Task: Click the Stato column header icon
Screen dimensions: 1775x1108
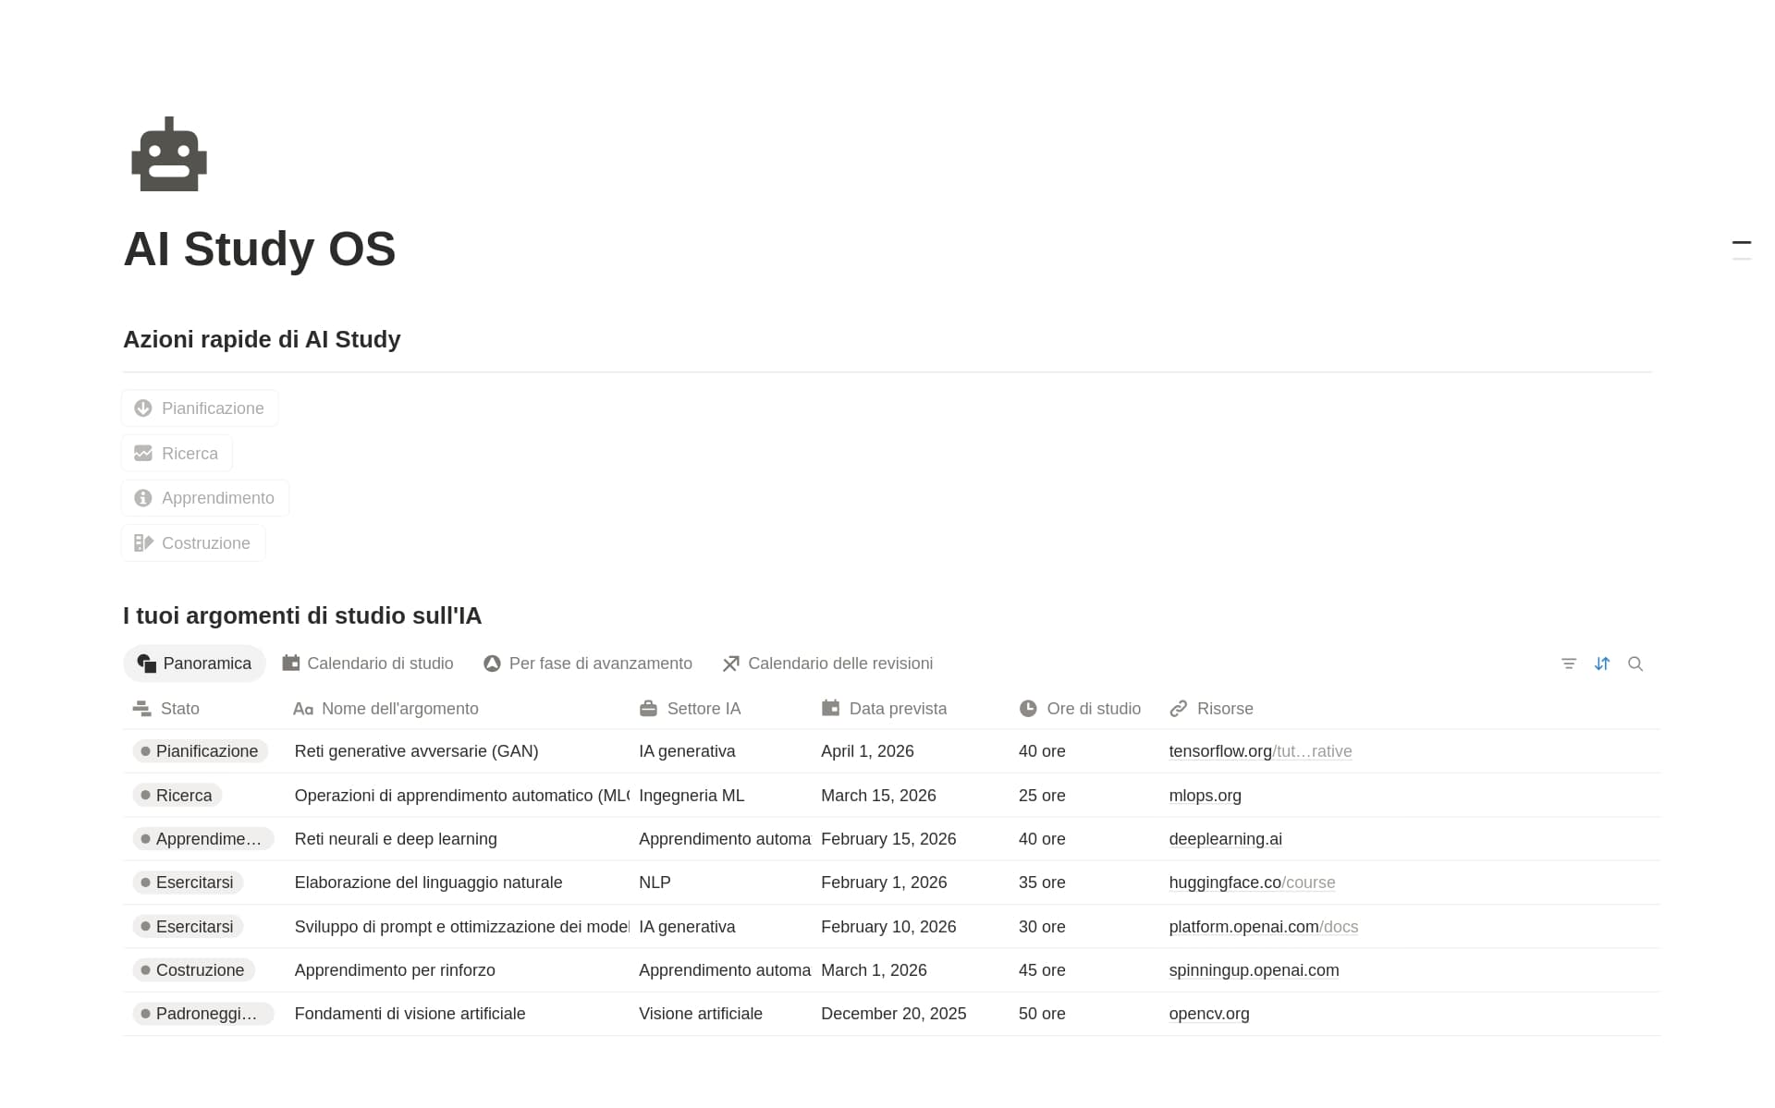Action: [x=142, y=709]
